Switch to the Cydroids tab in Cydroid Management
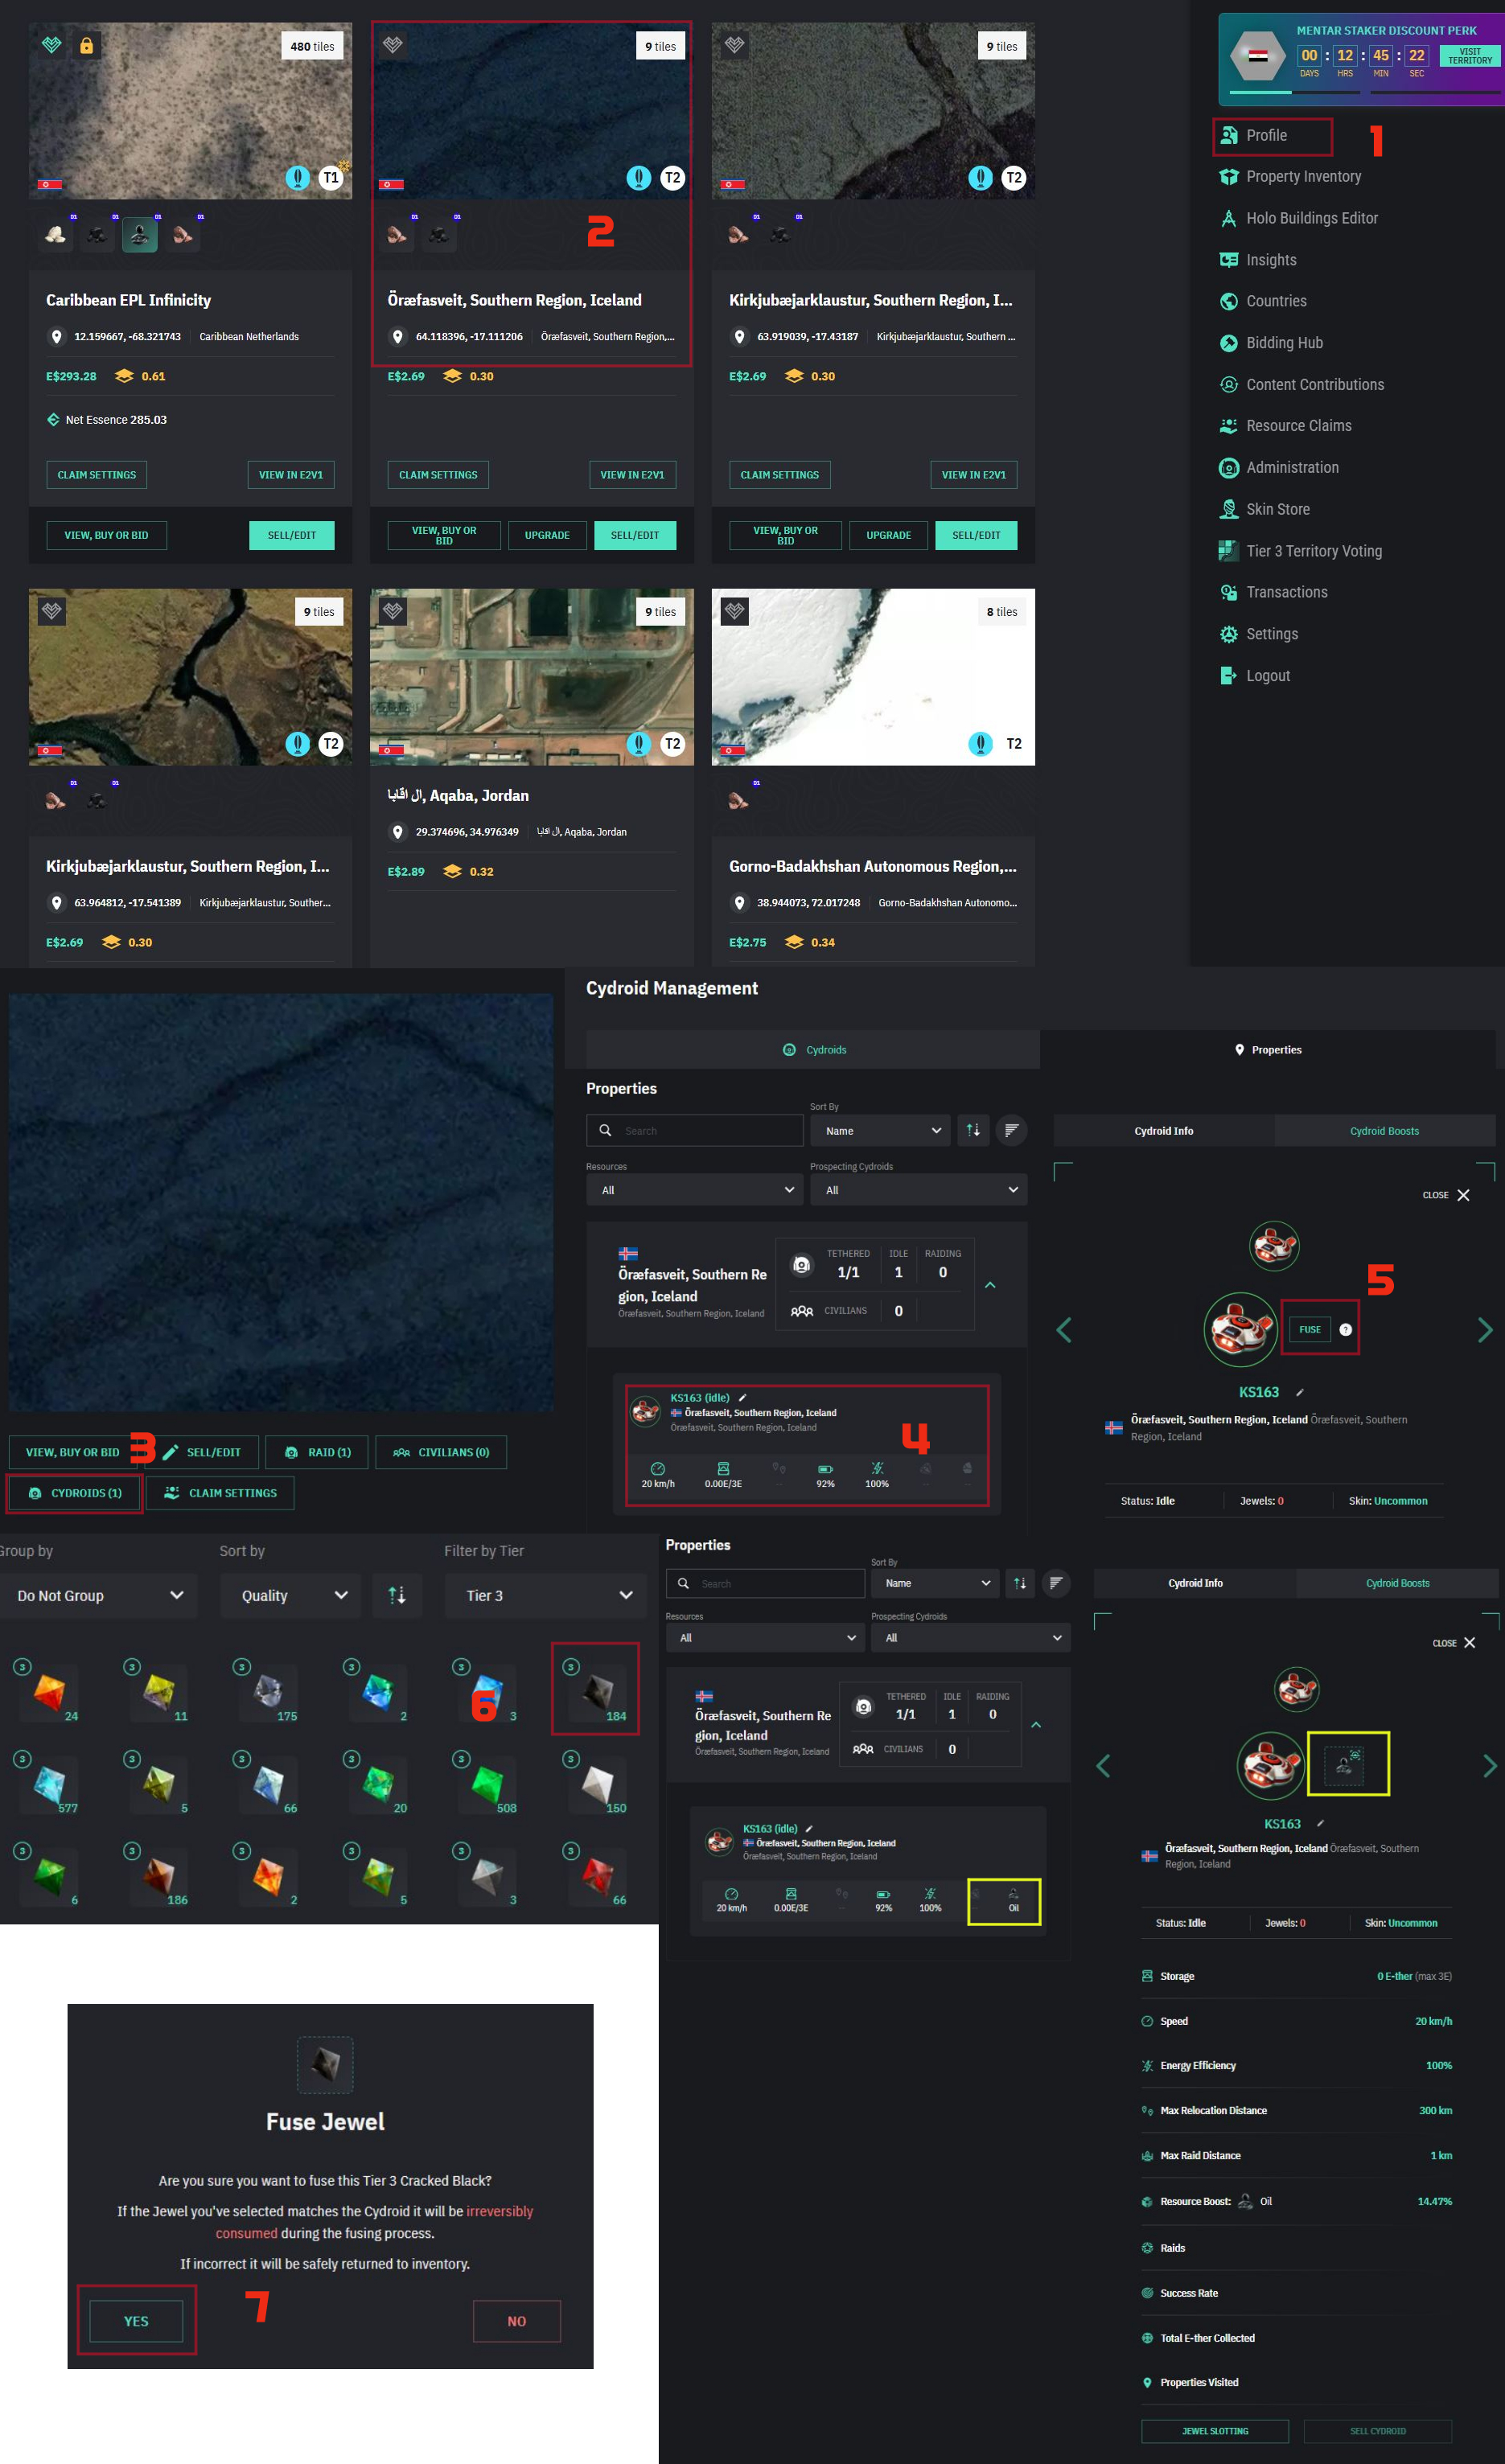Screen dimensions: 1505x2464 (x=813, y=1049)
